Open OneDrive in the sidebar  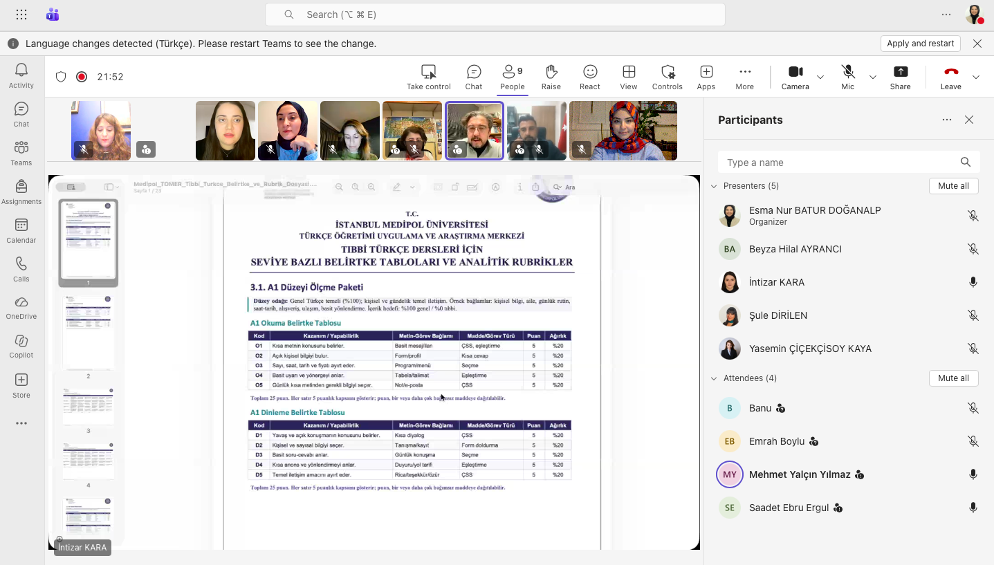(21, 308)
